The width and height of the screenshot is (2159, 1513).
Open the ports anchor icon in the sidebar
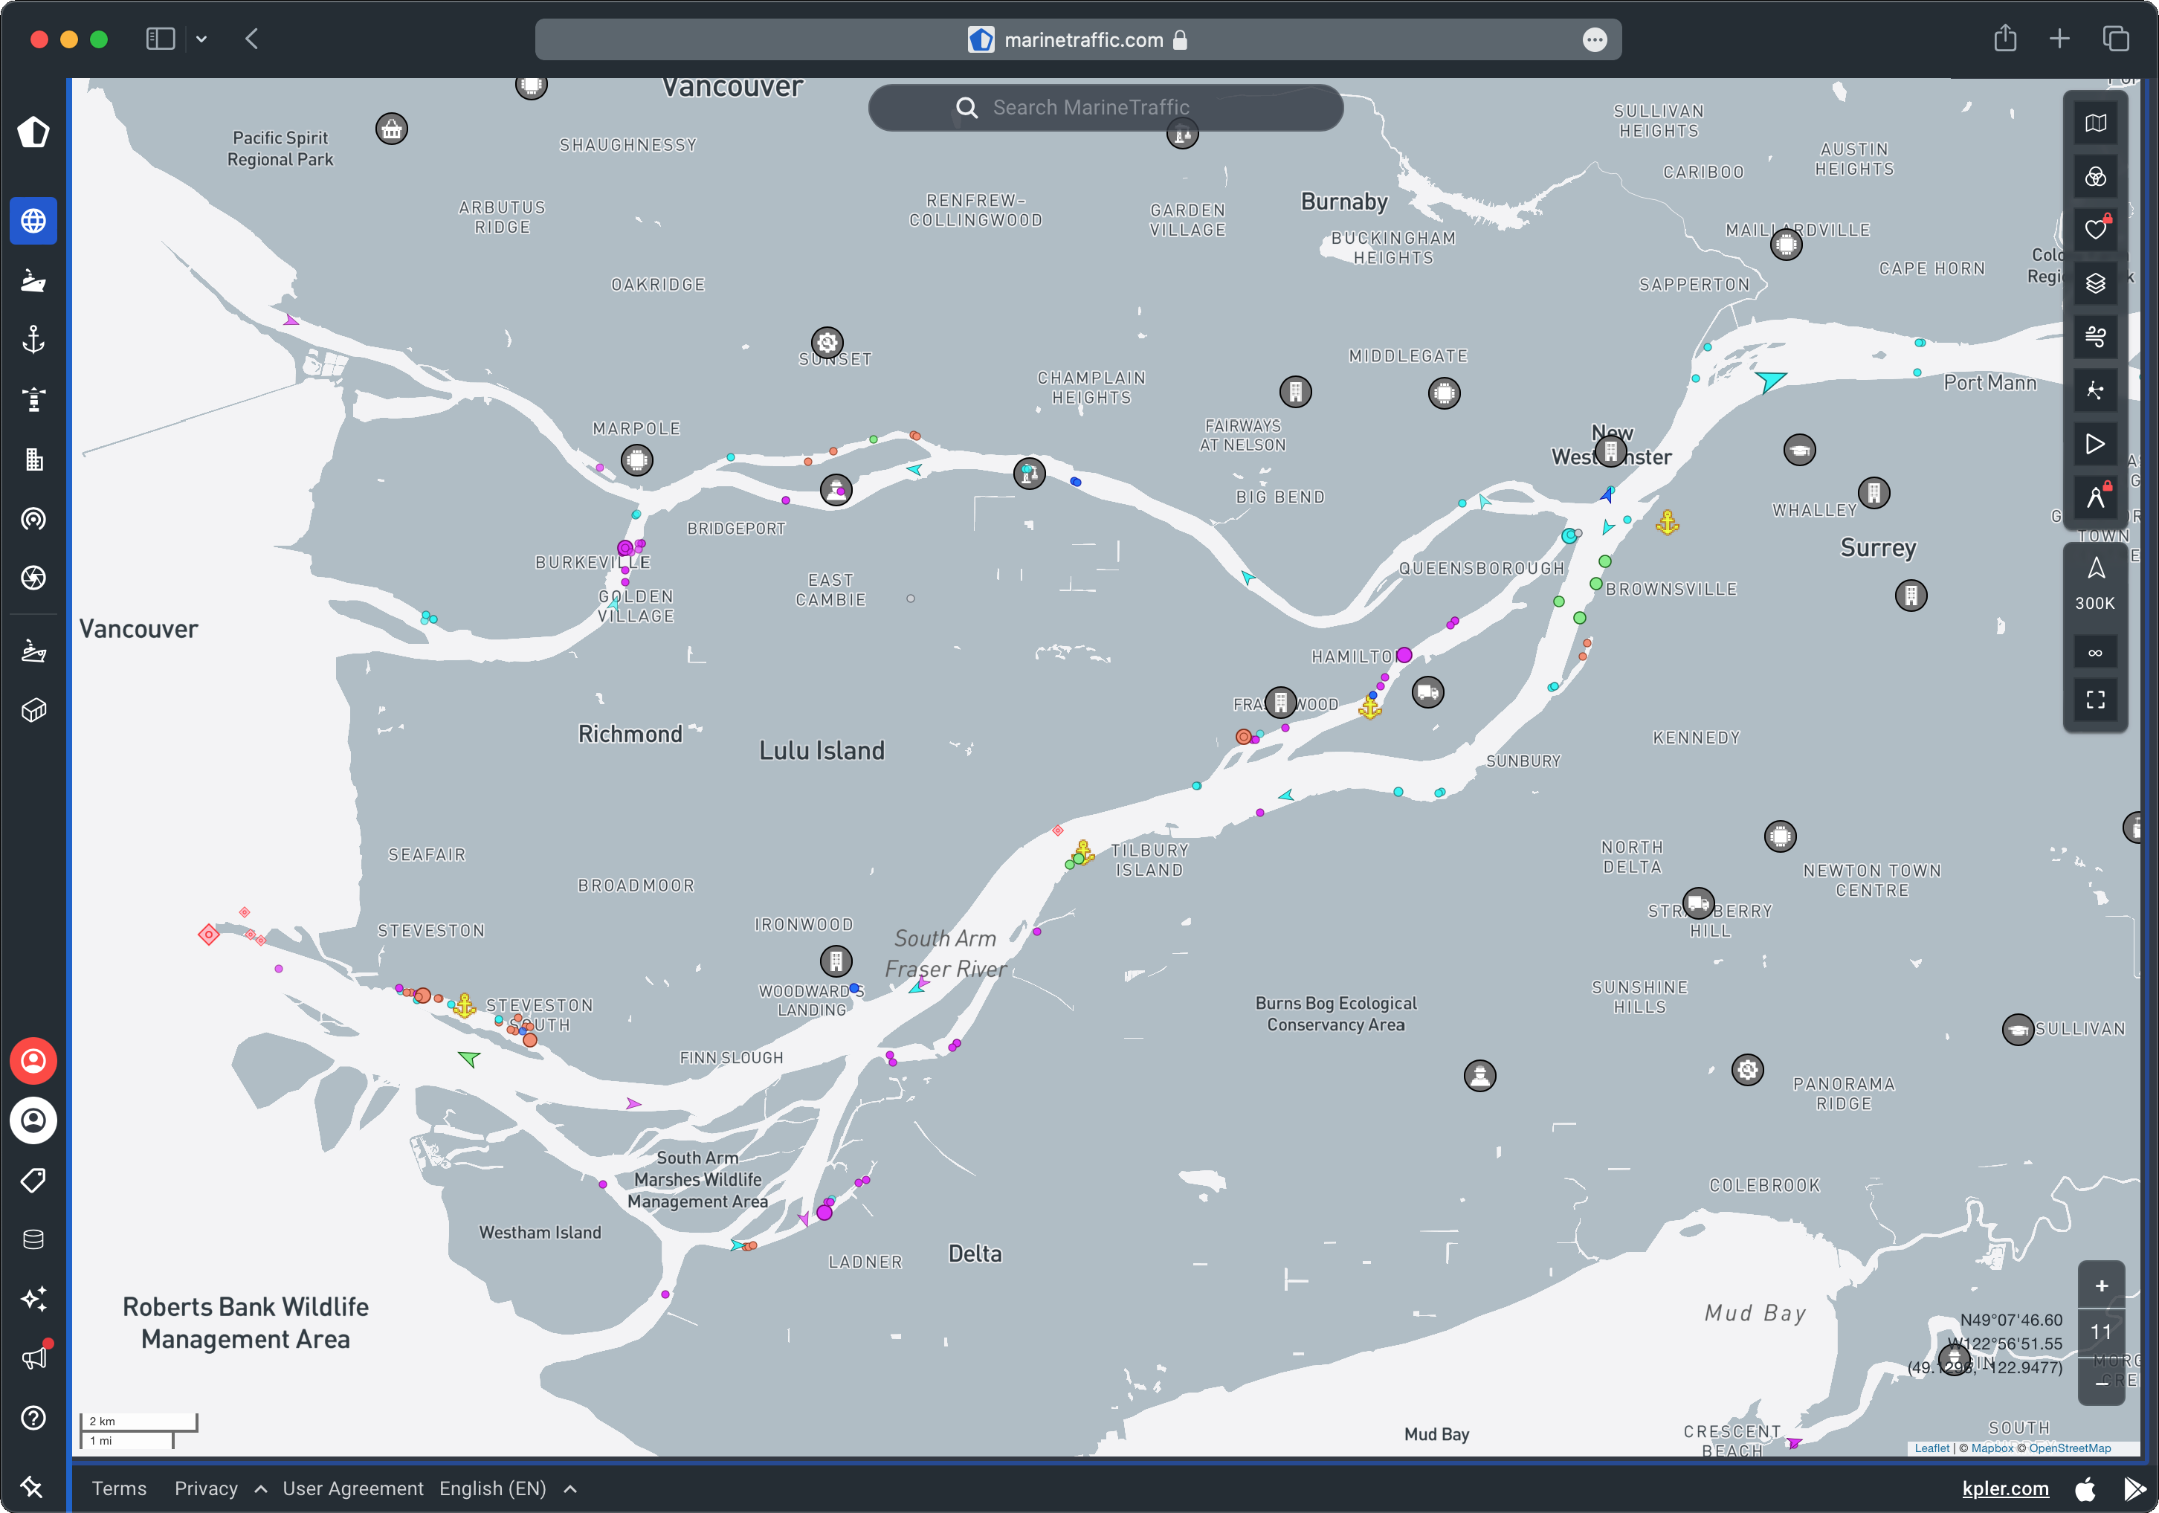coord(33,341)
